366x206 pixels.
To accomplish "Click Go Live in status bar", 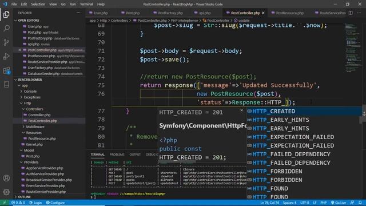I will pos(339,203).
